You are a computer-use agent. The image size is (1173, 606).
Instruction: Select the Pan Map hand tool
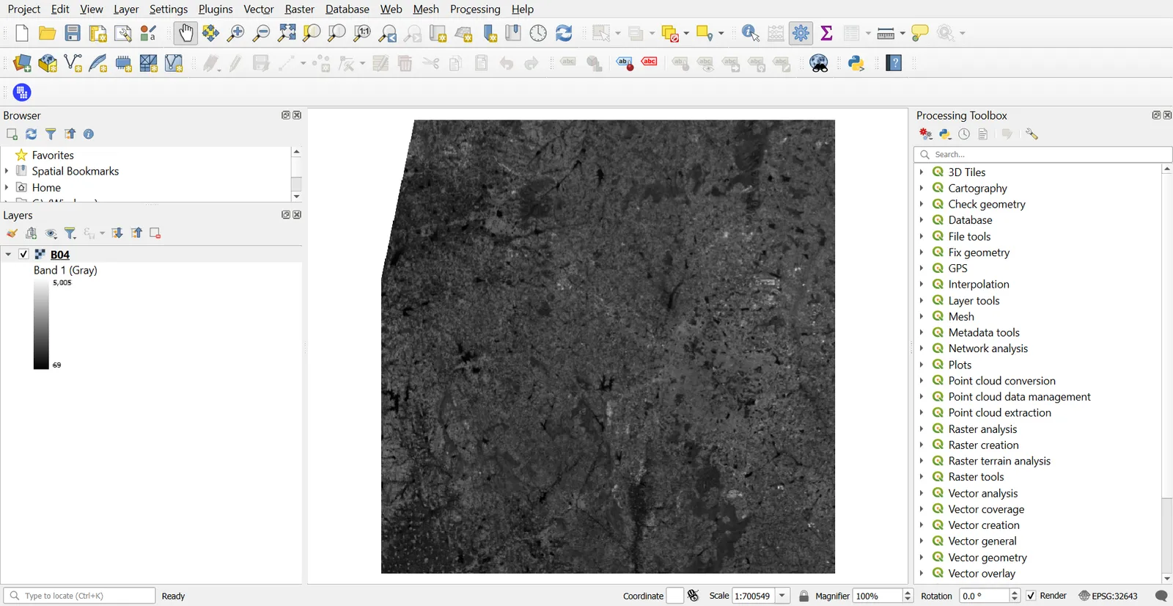click(186, 33)
